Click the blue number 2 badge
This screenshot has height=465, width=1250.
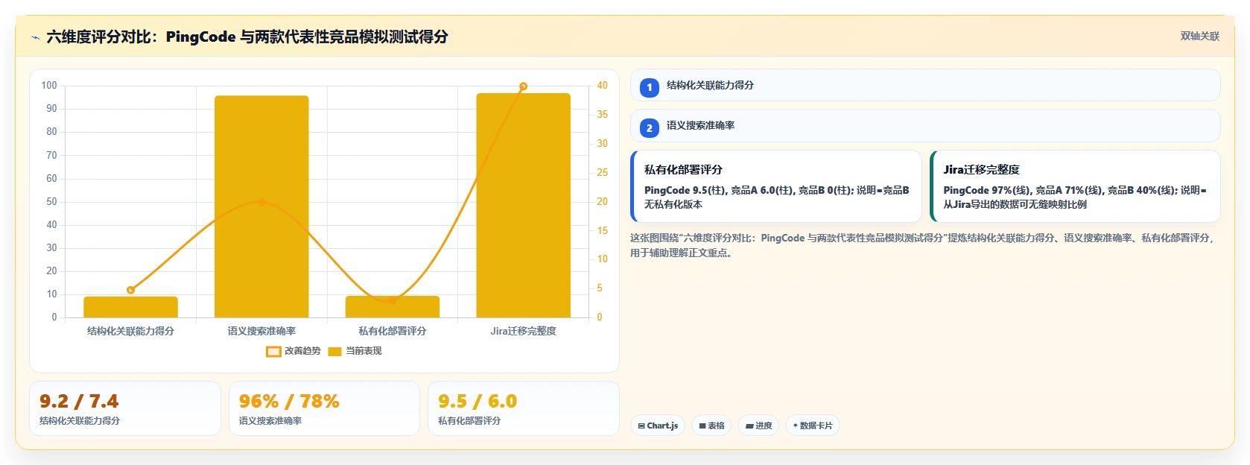pos(649,127)
